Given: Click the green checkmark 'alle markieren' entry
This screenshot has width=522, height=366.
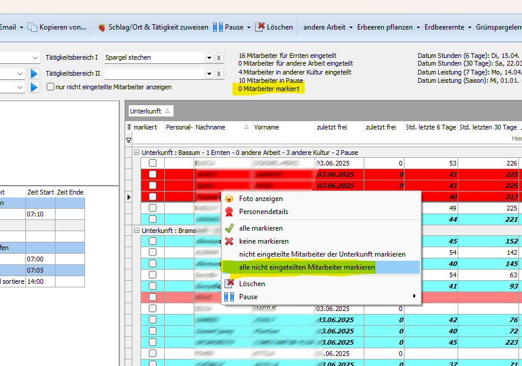Looking at the screenshot, I should click(260, 228).
